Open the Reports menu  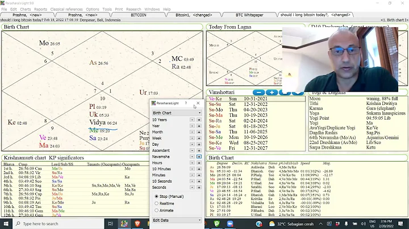pyautogui.click(x=40, y=9)
